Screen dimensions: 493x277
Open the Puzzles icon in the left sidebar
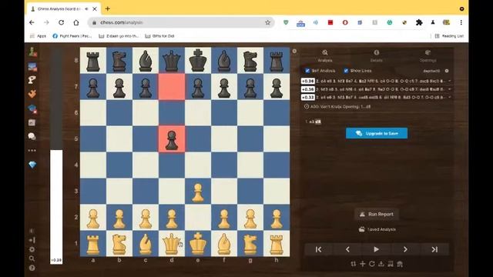(32, 80)
